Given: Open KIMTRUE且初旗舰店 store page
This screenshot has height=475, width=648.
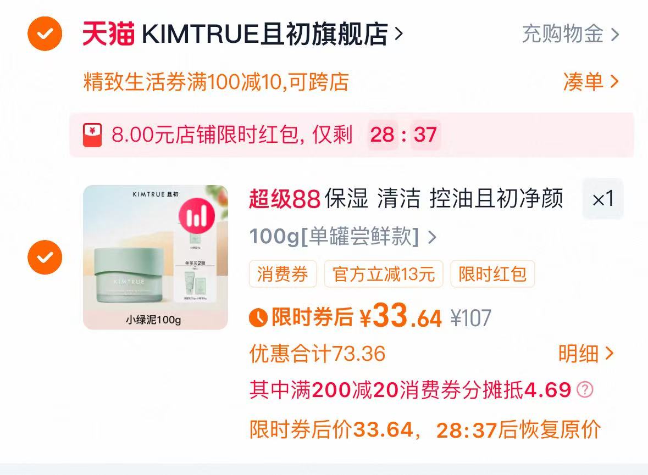Looking at the screenshot, I should [264, 34].
